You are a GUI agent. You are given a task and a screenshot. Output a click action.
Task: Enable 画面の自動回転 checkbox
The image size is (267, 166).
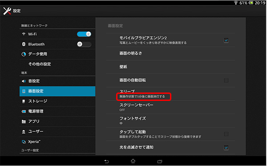(x=226, y=80)
